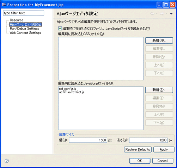
Task: Click the height 高さ(G) input field
Action: pyautogui.click(x=148, y=140)
